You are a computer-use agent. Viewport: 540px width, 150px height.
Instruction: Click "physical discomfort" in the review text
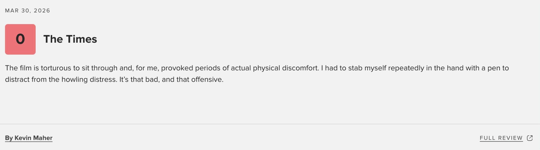[x=286, y=68]
